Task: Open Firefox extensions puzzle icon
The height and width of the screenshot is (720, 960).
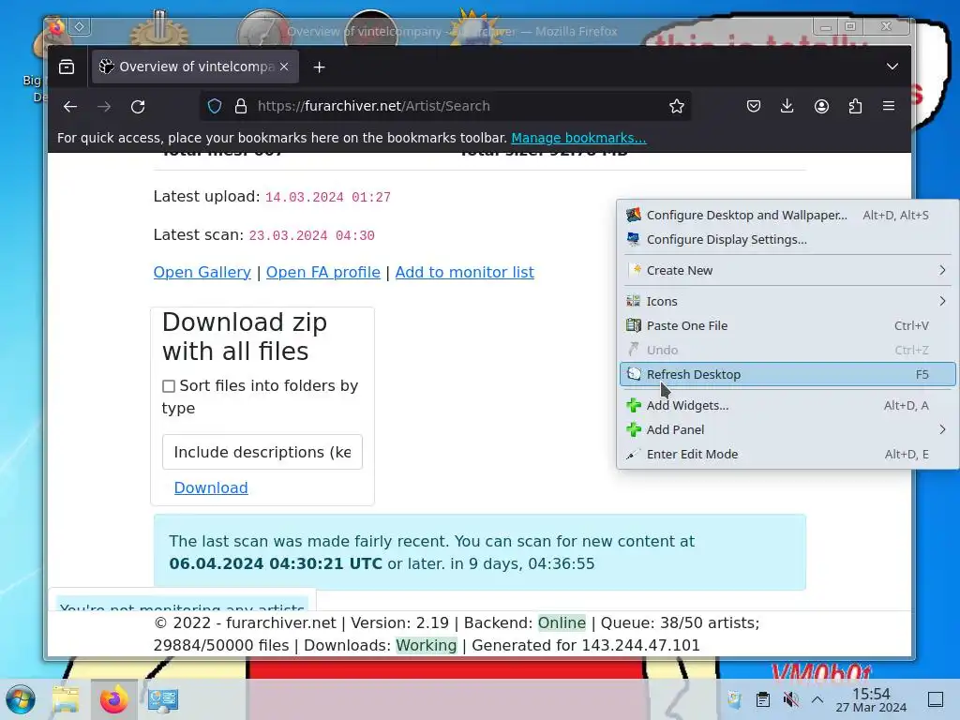Action: [x=855, y=107]
